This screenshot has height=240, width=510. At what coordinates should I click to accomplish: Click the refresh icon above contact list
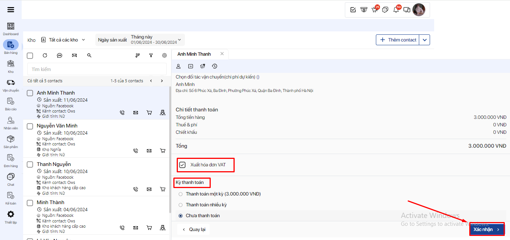click(x=45, y=55)
